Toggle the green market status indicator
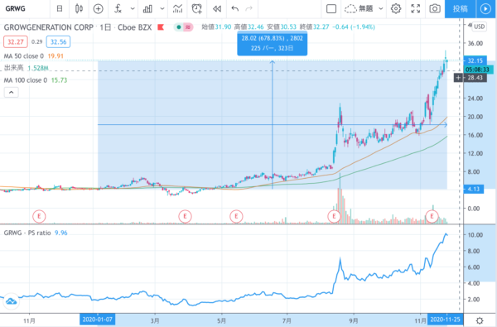 [x=179, y=27]
